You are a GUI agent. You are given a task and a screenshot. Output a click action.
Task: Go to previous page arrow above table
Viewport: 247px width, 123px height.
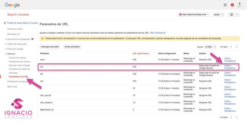pyautogui.click(x=231, y=47)
